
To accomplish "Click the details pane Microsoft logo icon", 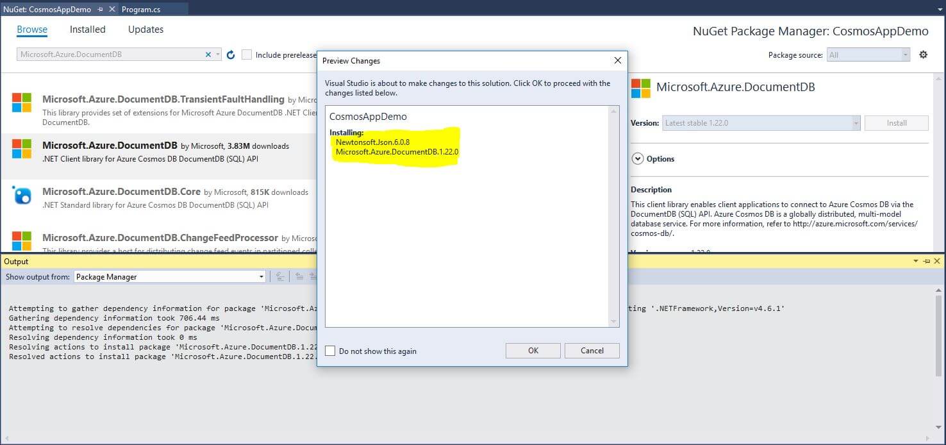I will click(x=640, y=88).
